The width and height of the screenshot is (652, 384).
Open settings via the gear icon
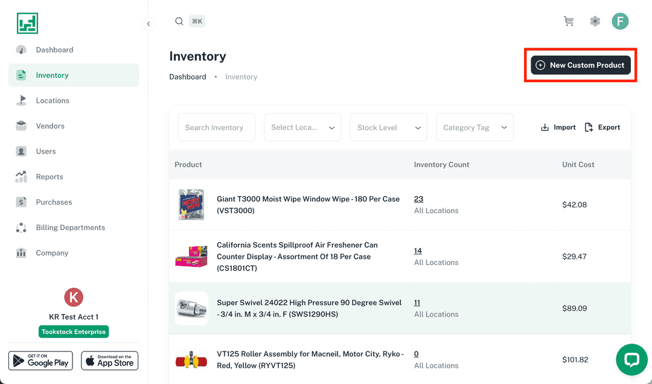pyautogui.click(x=595, y=21)
